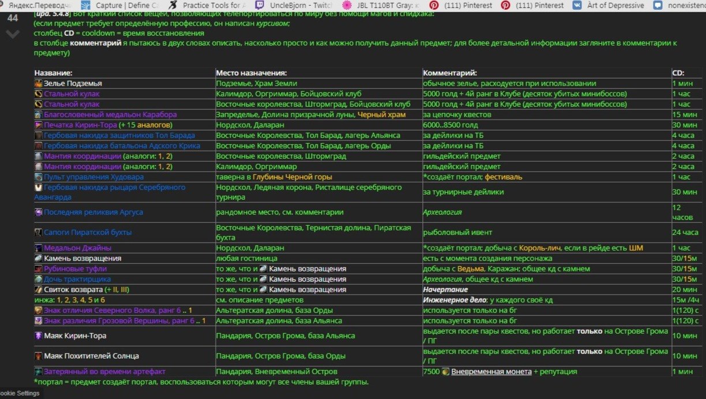Image resolution: width=706 pixels, height=399 pixels.
Task: Follow the Черный храм destination link
Action: pos(381,115)
